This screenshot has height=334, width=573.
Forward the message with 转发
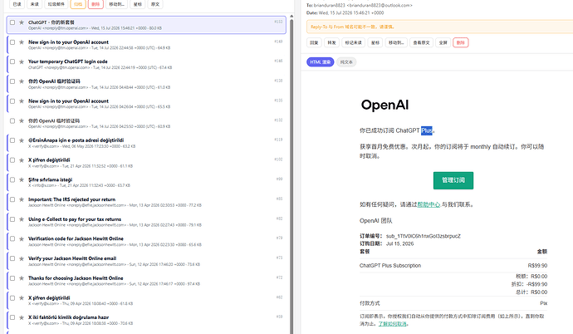click(x=331, y=42)
